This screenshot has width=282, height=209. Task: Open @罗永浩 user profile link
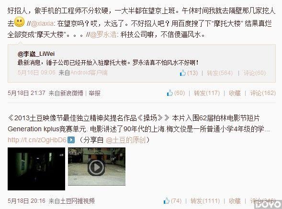[103, 34]
